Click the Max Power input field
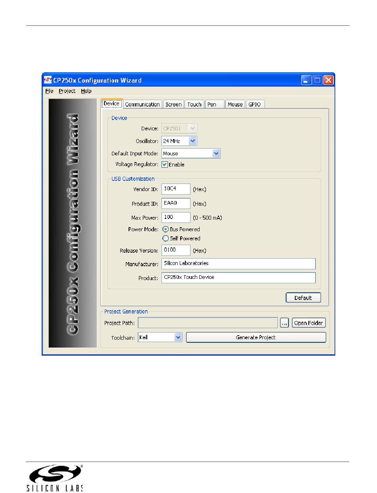 [176, 218]
